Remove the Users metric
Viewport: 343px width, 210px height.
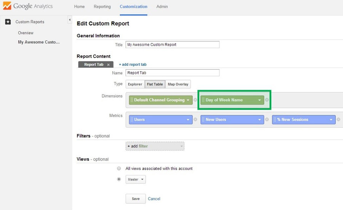(x=195, y=120)
